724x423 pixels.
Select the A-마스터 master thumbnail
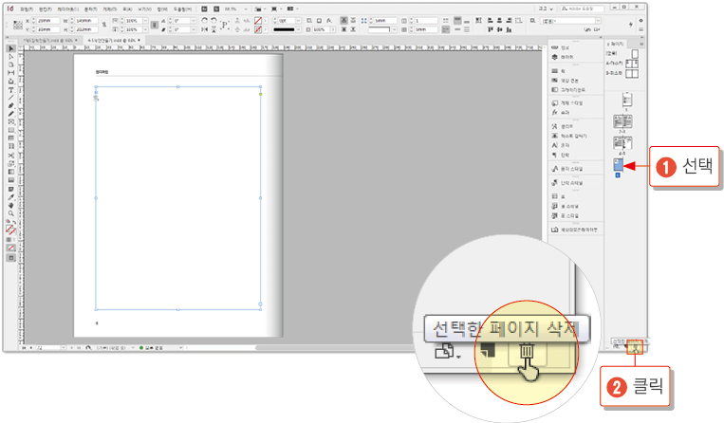[x=632, y=64]
